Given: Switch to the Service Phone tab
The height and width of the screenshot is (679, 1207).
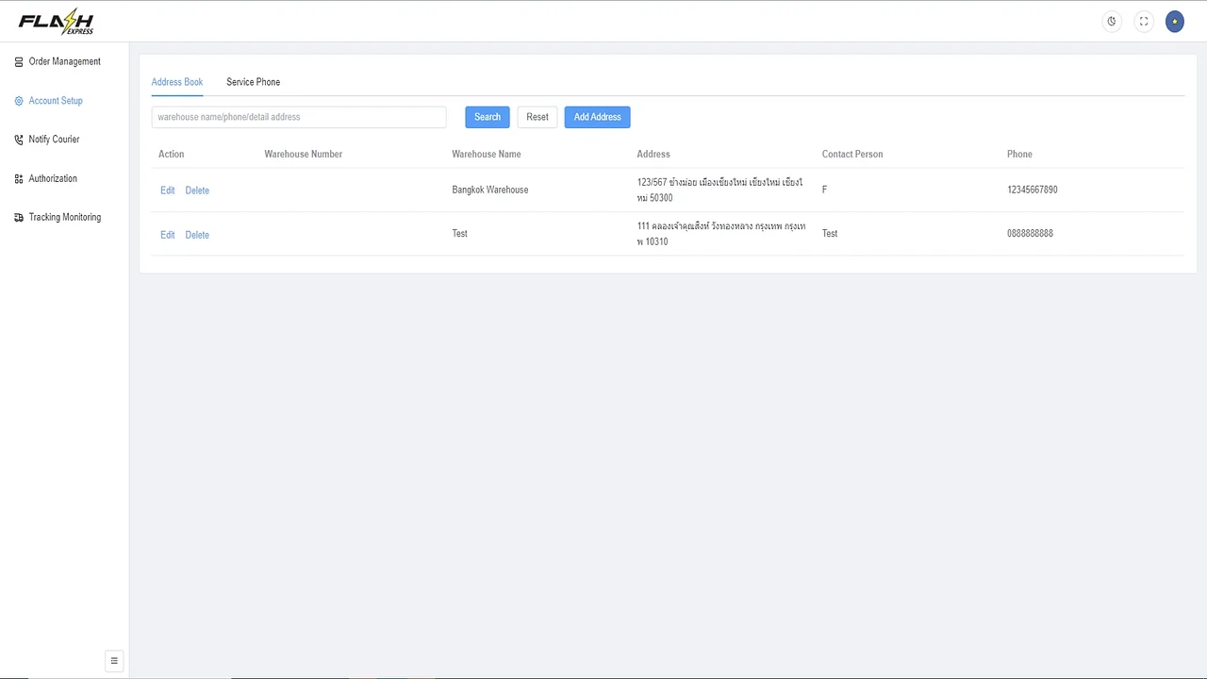Looking at the screenshot, I should tap(253, 82).
